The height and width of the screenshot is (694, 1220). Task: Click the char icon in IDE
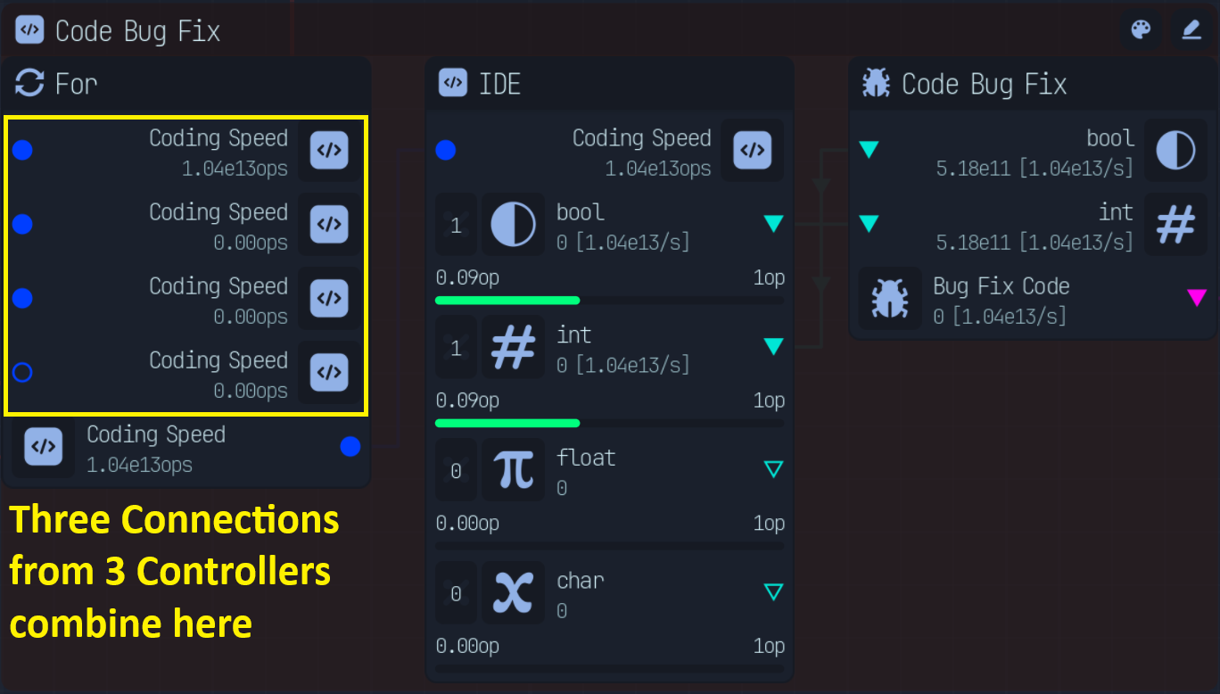point(513,593)
